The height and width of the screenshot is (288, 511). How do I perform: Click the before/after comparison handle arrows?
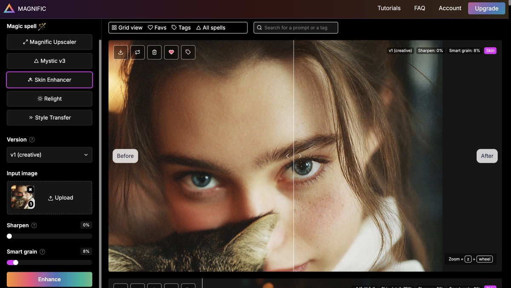click(294, 156)
